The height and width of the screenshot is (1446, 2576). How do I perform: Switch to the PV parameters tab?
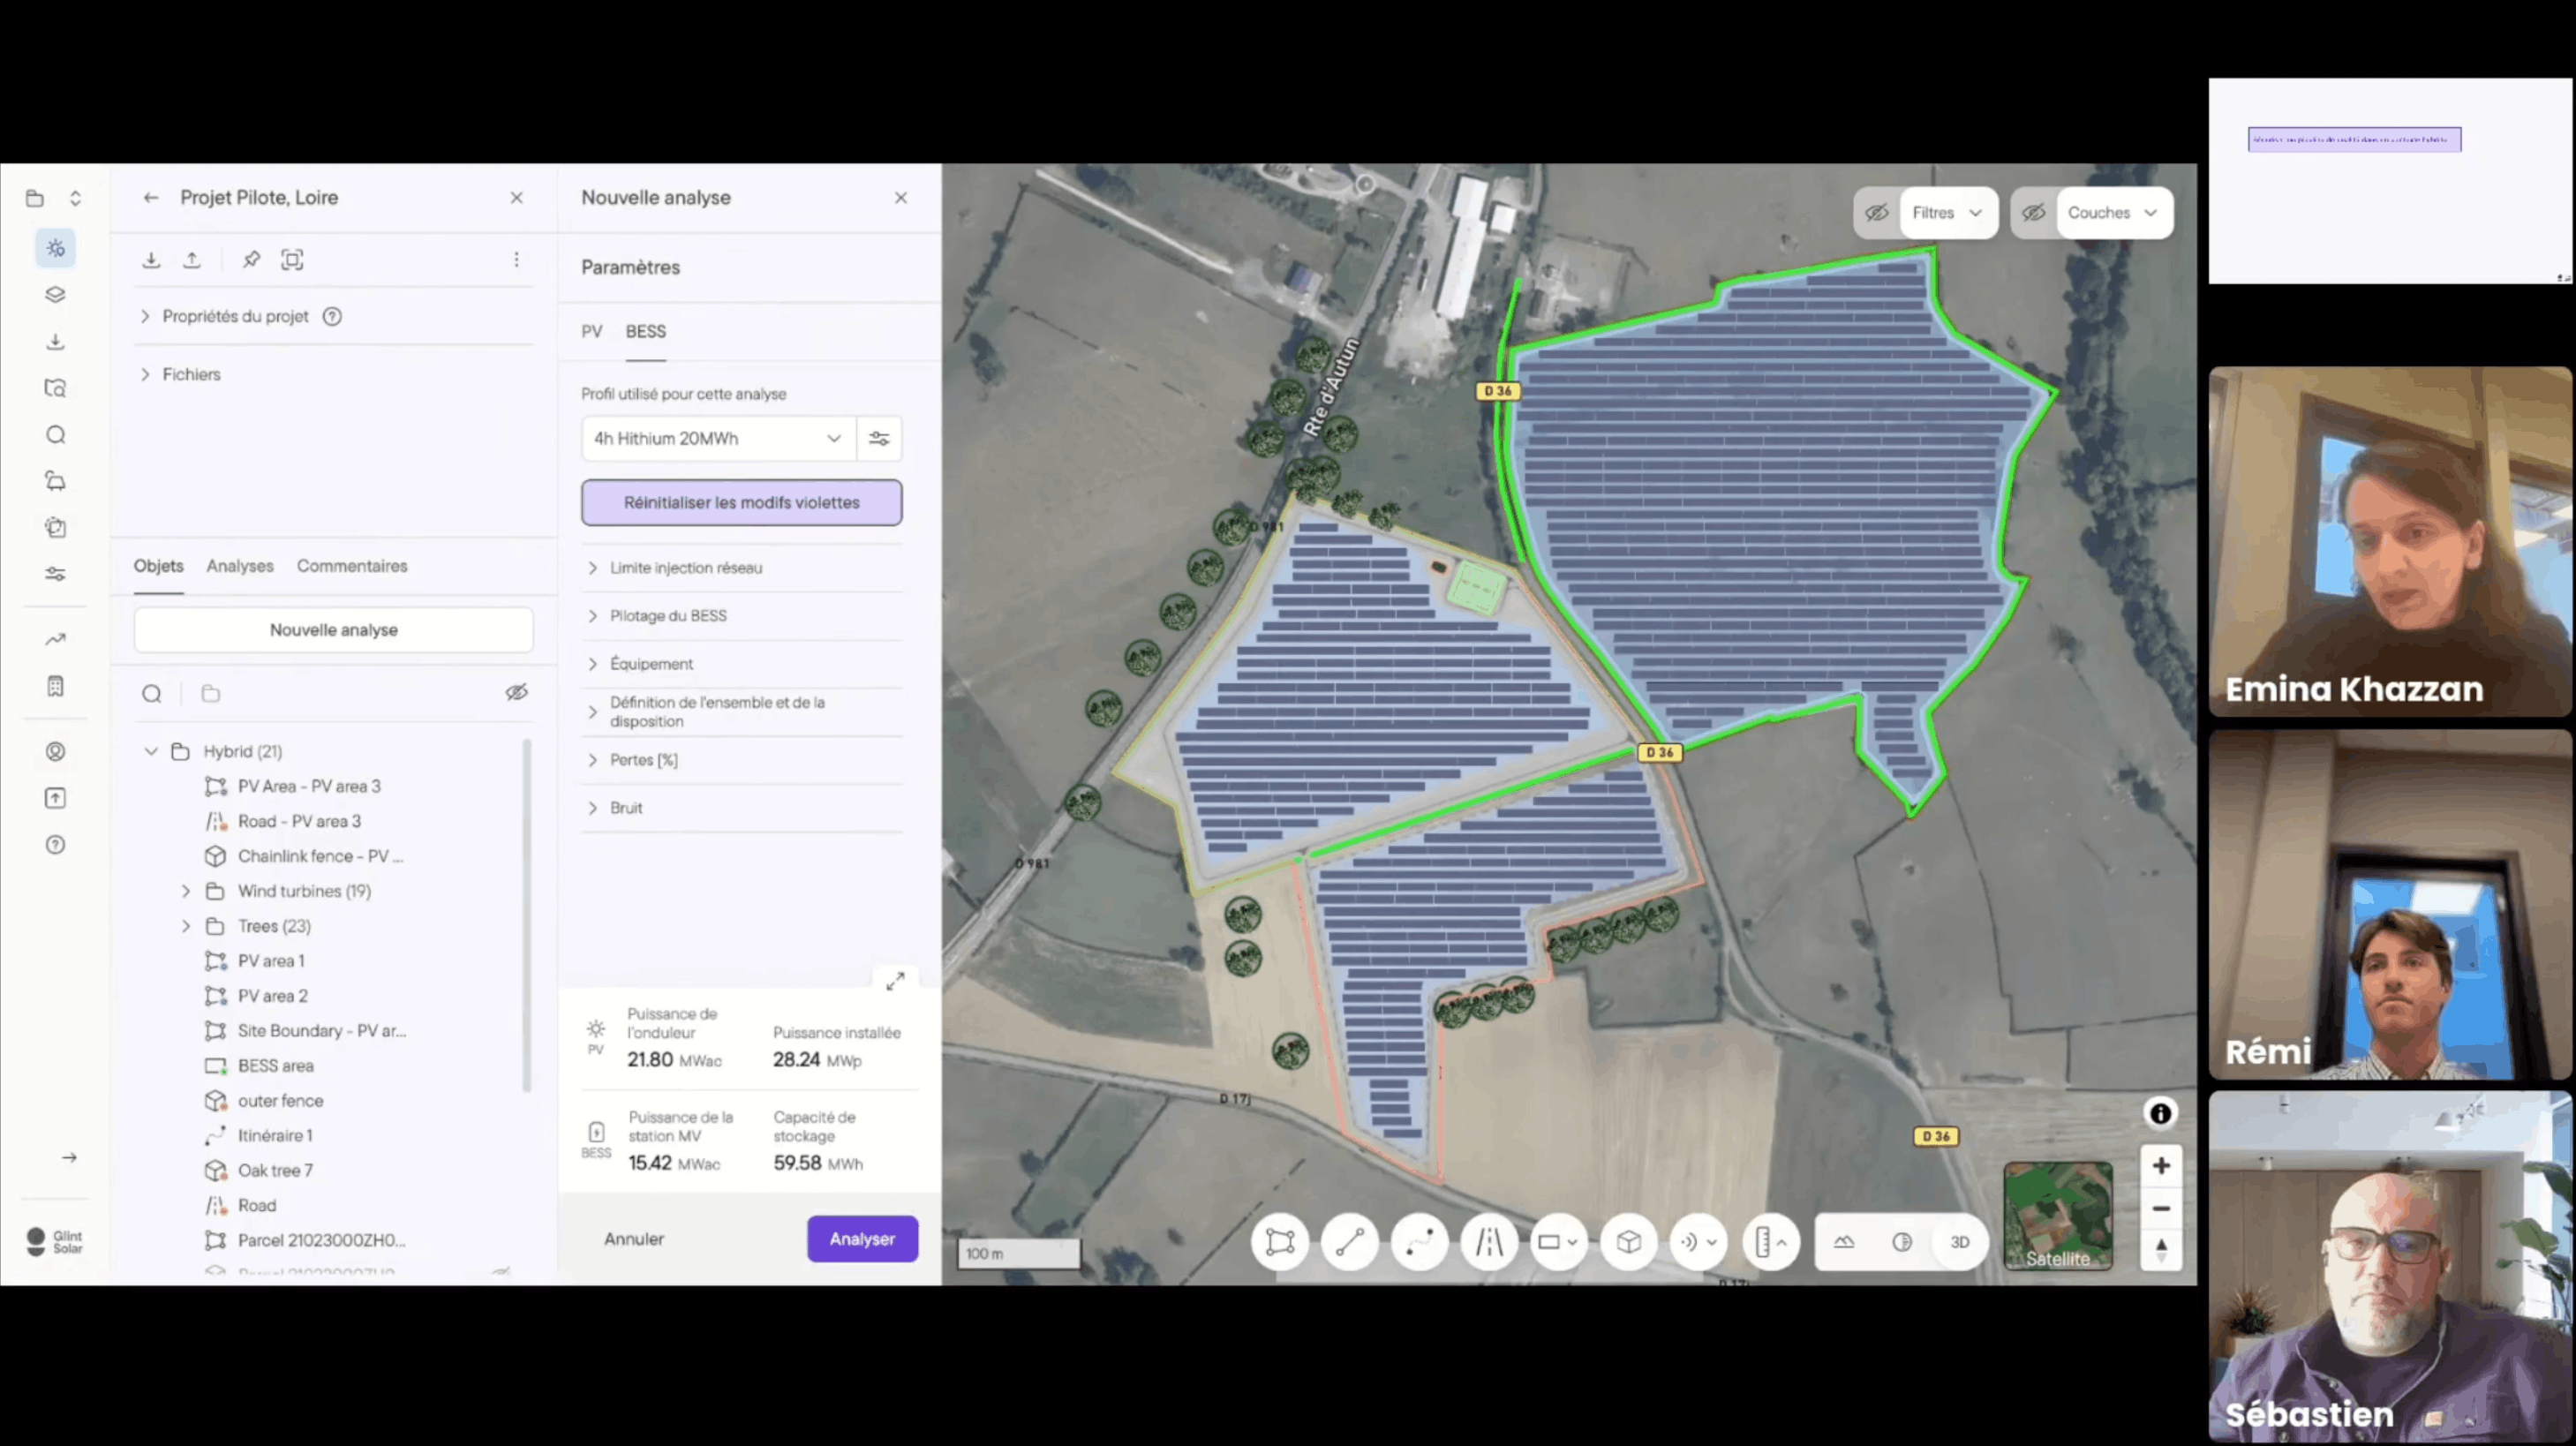click(592, 331)
